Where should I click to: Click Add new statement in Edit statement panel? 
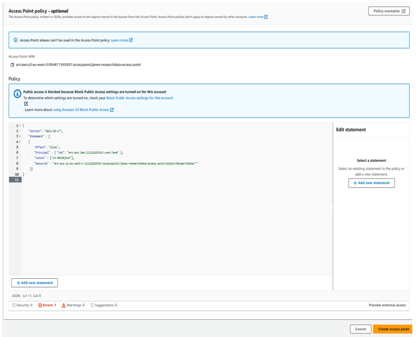(x=371, y=183)
